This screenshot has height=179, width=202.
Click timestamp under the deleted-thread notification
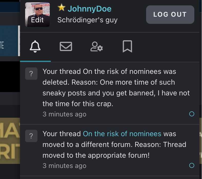[64, 114]
